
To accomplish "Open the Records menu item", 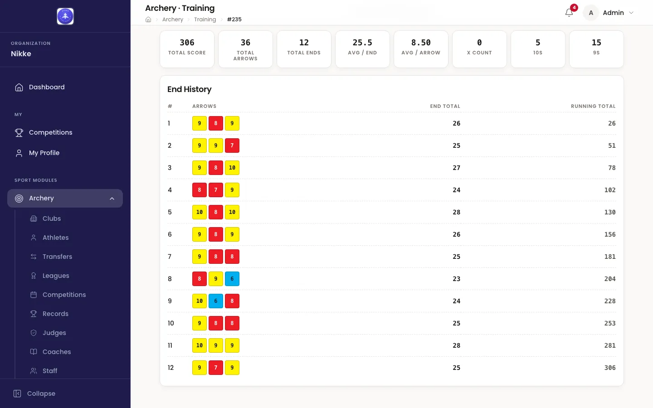I will [x=69, y=314].
